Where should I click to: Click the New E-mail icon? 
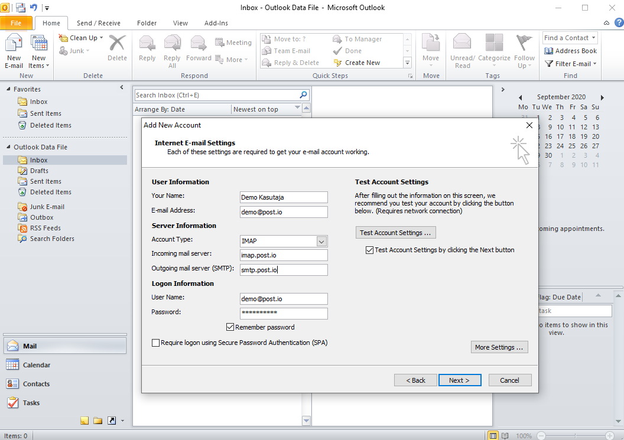pyautogui.click(x=14, y=43)
